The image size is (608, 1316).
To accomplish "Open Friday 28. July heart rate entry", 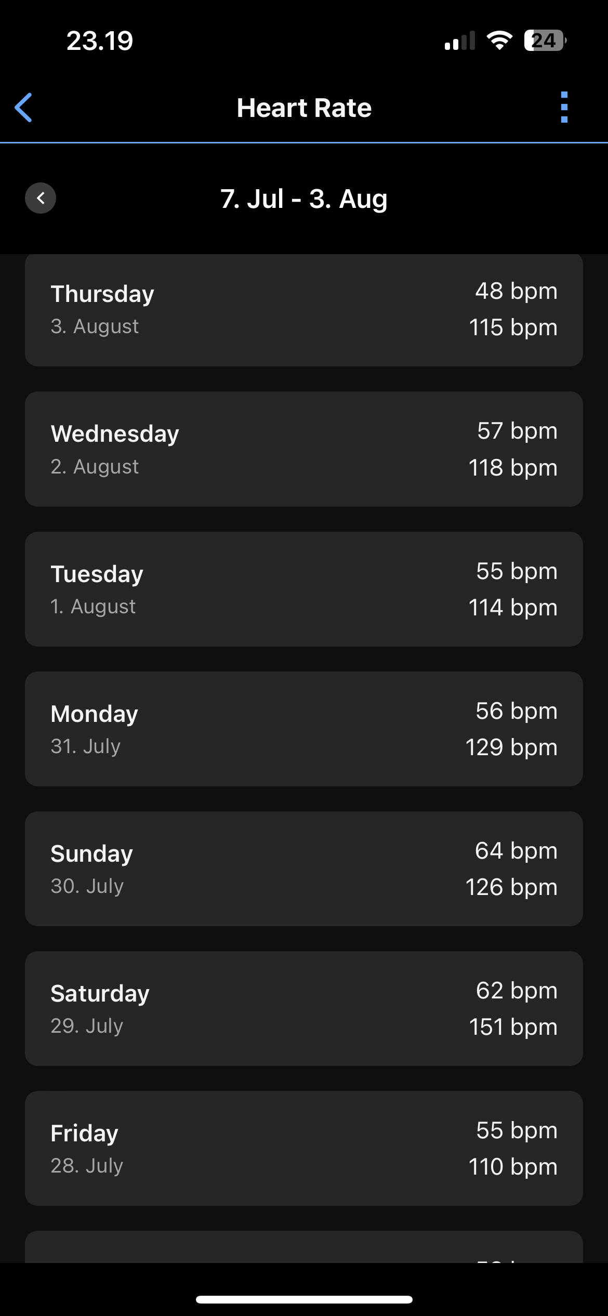I will [x=304, y=1148].
